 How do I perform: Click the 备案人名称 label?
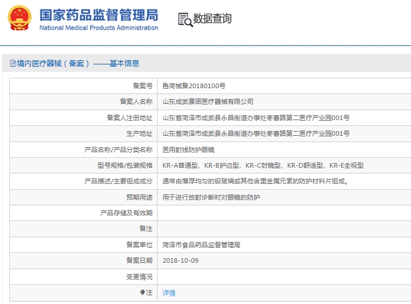click(x=136, y=102)
